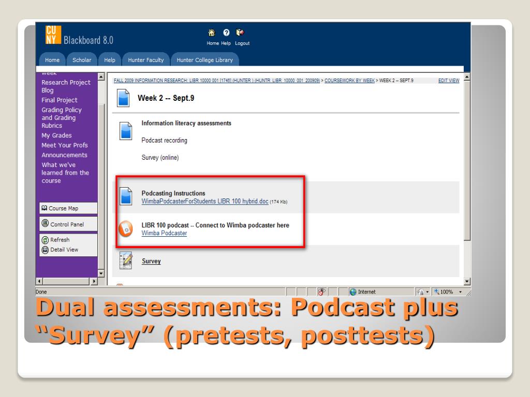
Task: Click the Logout door icon
Action: (x=240, y=33)
